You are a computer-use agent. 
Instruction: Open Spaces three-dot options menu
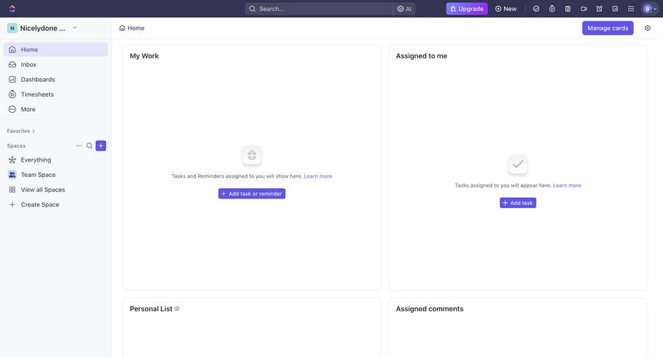[x=79, y=146]
